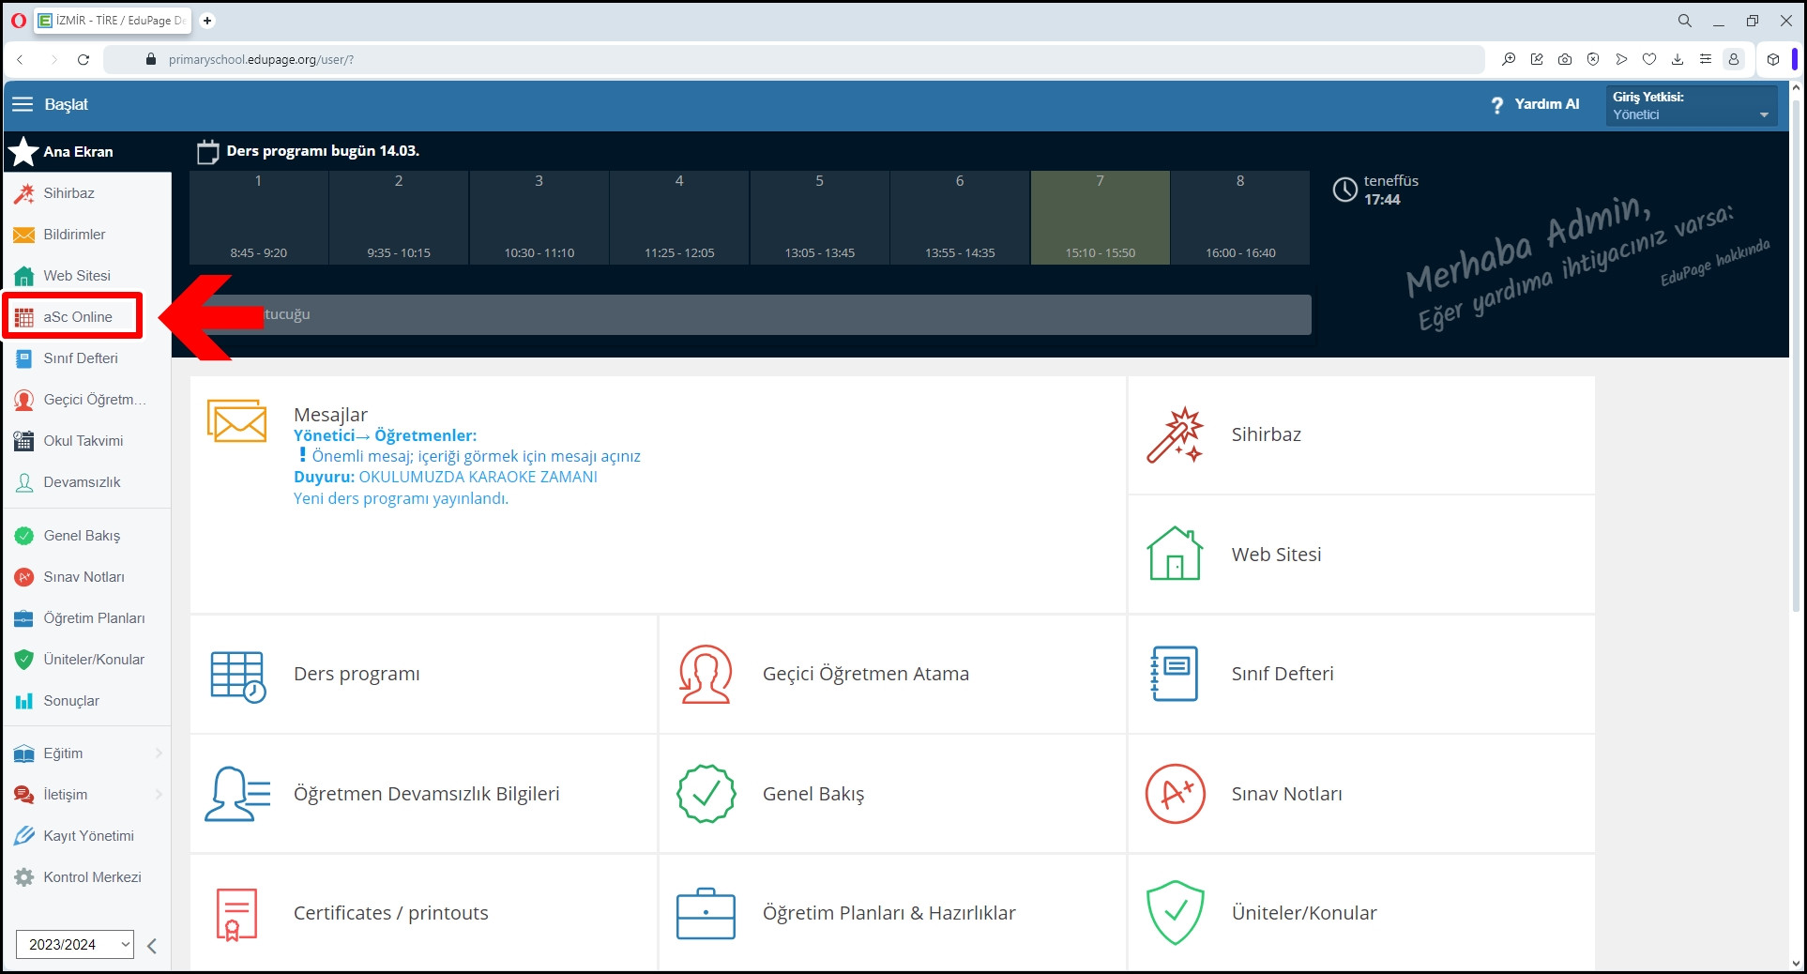Screen dimensions: 1807x974
Task: Open the Web Sitesi house tile
Action: 1361,555
